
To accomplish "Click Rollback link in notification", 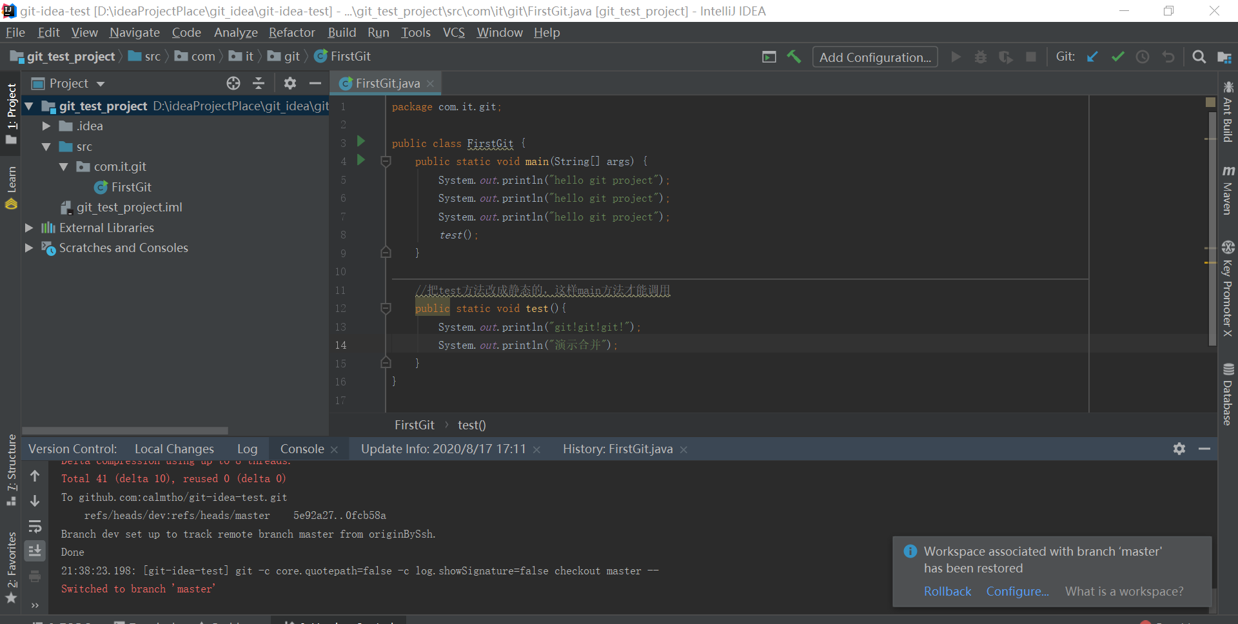I will pyautogui.click(x=947, y=591).
